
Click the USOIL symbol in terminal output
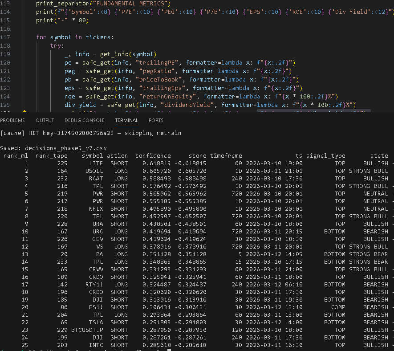coord(94,171)
